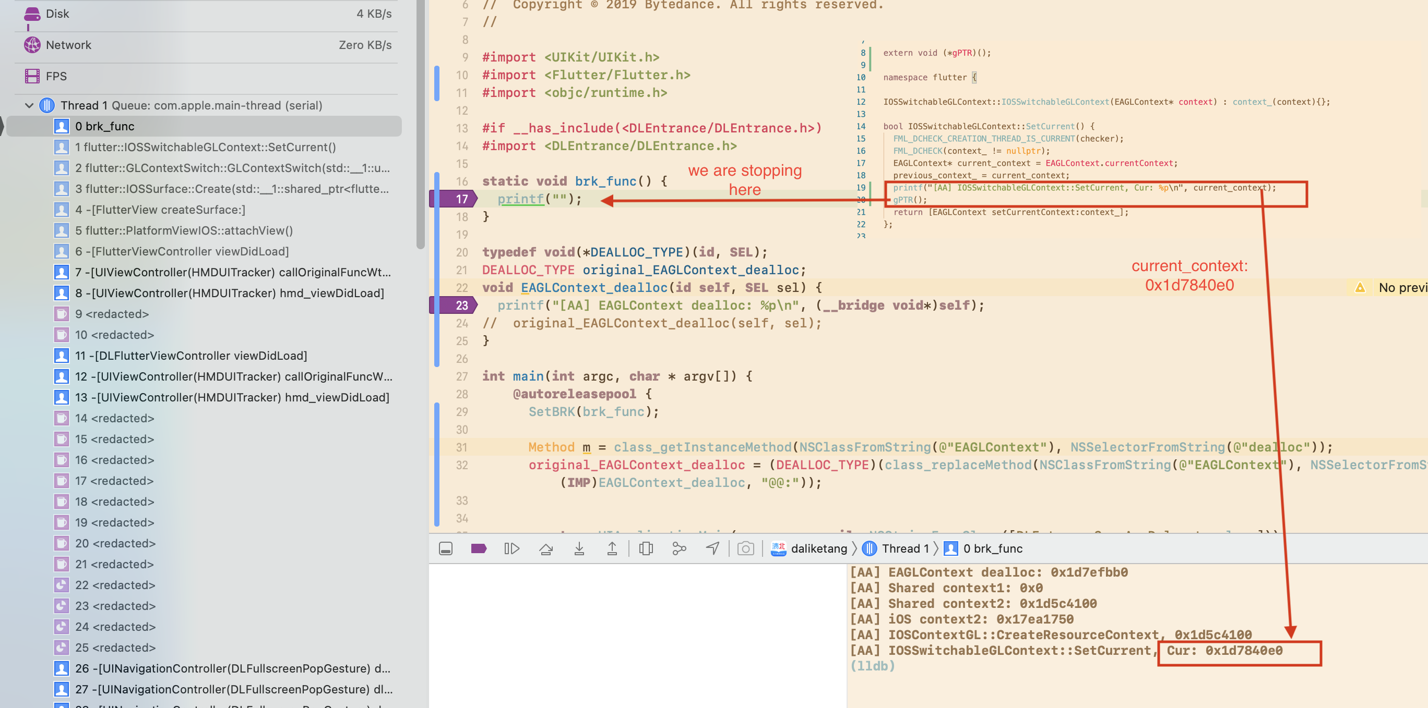Viewport: 1428px width, 708px height.
Task: Click the Step Out icon in the debug bar
Action: tap(612, 548)
